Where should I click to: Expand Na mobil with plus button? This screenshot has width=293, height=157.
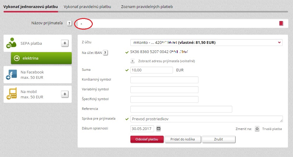65,94
